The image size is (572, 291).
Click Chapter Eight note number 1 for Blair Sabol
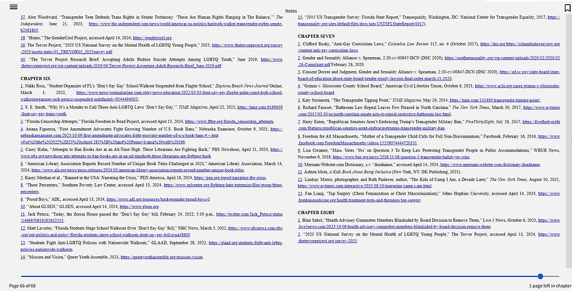(x=299, y=220)
